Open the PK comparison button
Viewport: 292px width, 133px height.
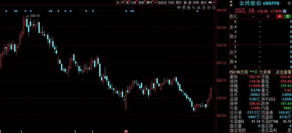point(122,2)
